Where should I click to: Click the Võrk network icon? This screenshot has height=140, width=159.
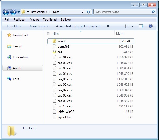tap(9, 79)
